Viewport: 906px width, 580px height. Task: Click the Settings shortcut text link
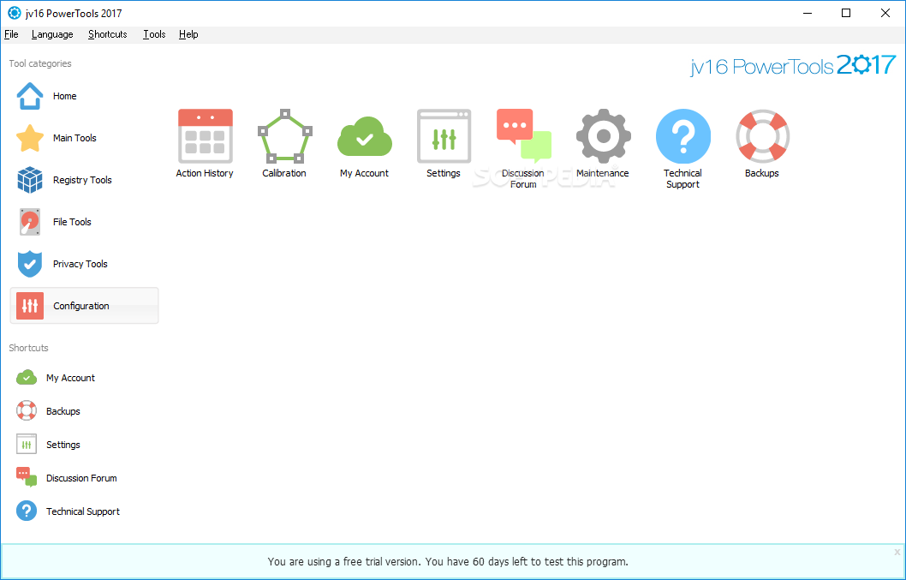(x=63, y=445)
